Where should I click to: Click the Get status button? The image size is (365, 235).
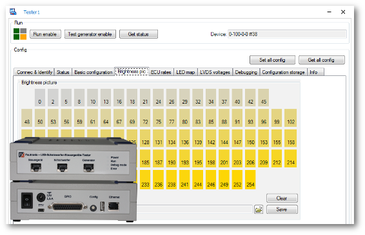pyautogui.click(x=138, y=34)
